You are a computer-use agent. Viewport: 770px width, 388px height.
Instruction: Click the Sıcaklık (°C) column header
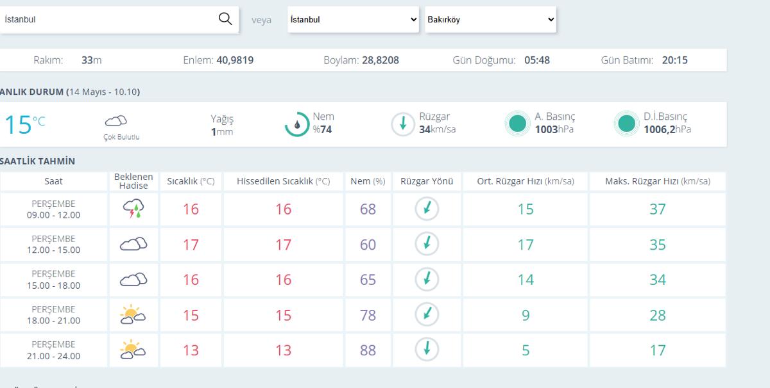pyautogui.click(x=191, y=181)
